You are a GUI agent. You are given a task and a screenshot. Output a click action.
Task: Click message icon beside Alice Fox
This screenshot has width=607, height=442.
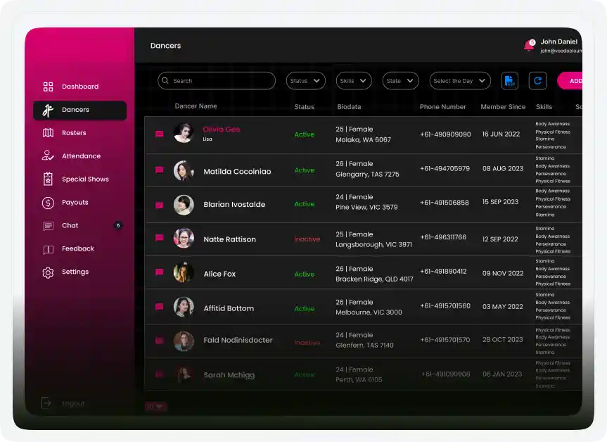point(160,273)
